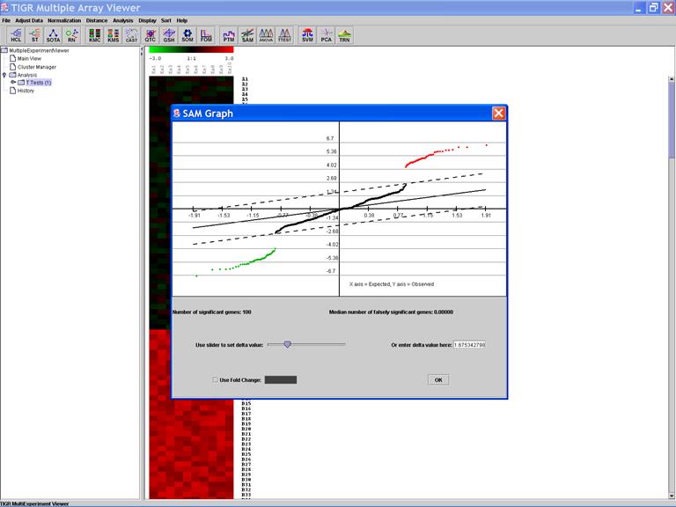Open the Normalization menu
676x507 pixels.
[x=64, y=20]
